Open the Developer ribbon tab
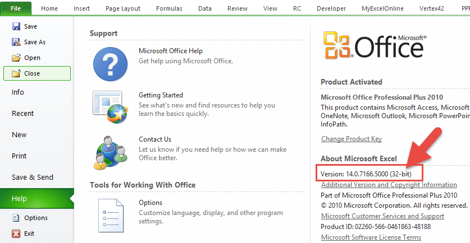The image size is (470, 243). tap(331, 8)
